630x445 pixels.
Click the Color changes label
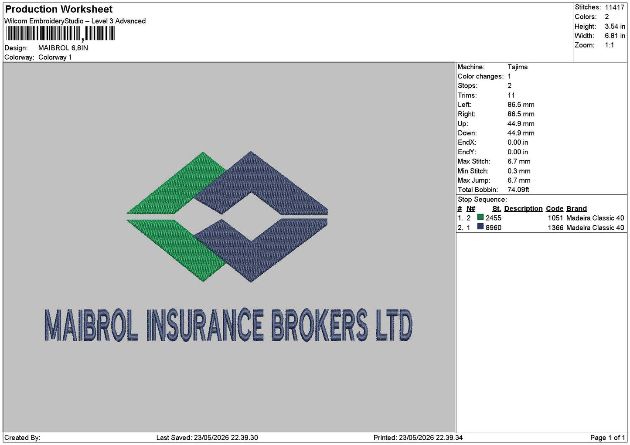tap(480, 76)
